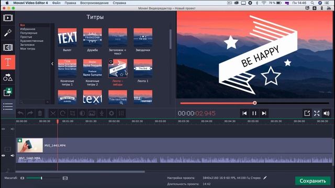Screen dimensions: 335x188
Task: Adjust volume via speaker icon
Action: pyautogui.click(x=327, y=113)
